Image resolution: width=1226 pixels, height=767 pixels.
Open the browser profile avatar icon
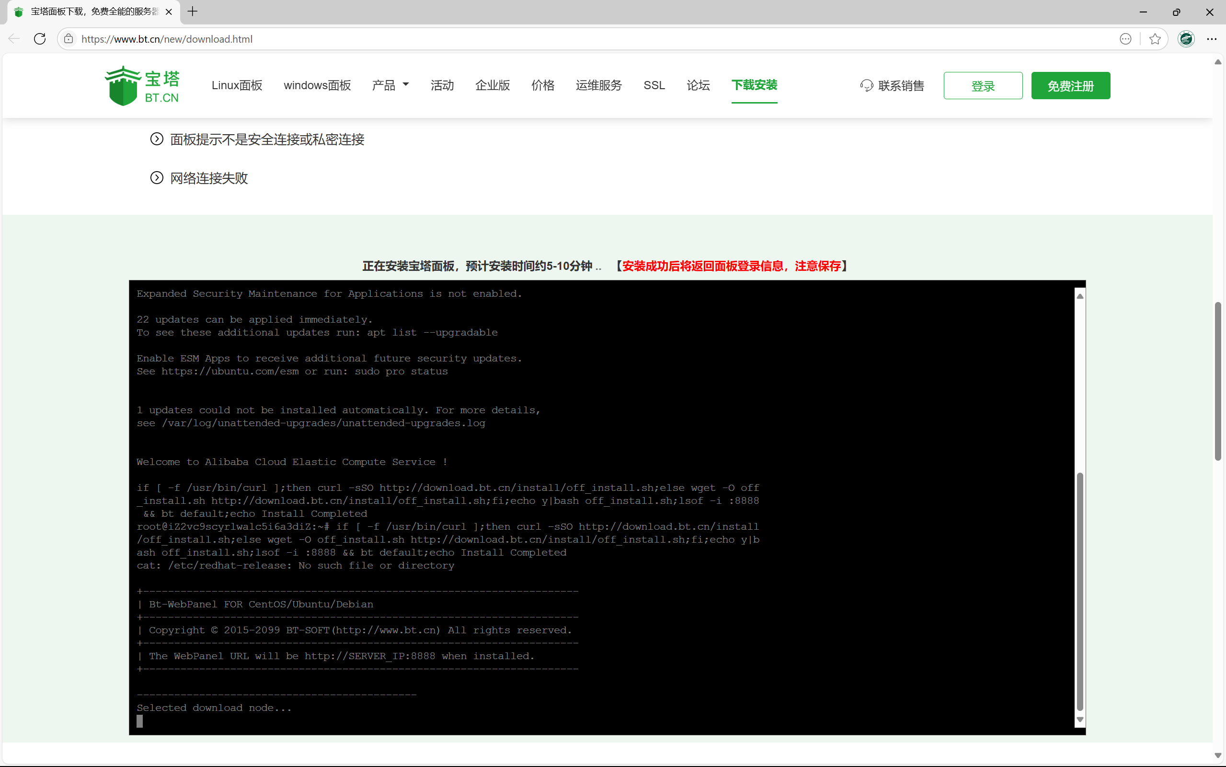1186,39
